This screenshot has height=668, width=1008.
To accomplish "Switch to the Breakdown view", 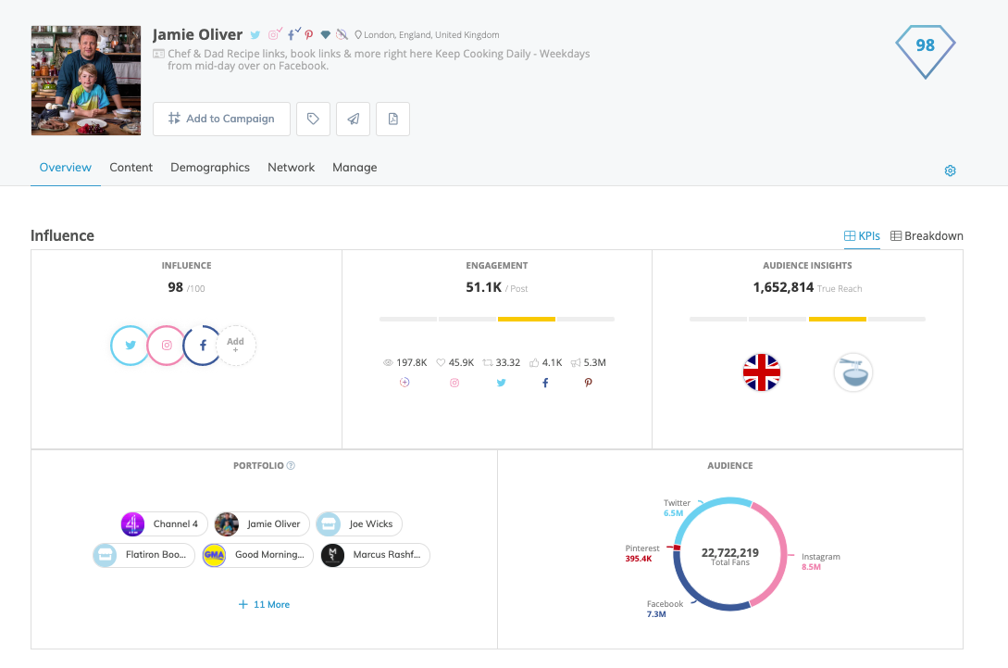I will (927, 236).
